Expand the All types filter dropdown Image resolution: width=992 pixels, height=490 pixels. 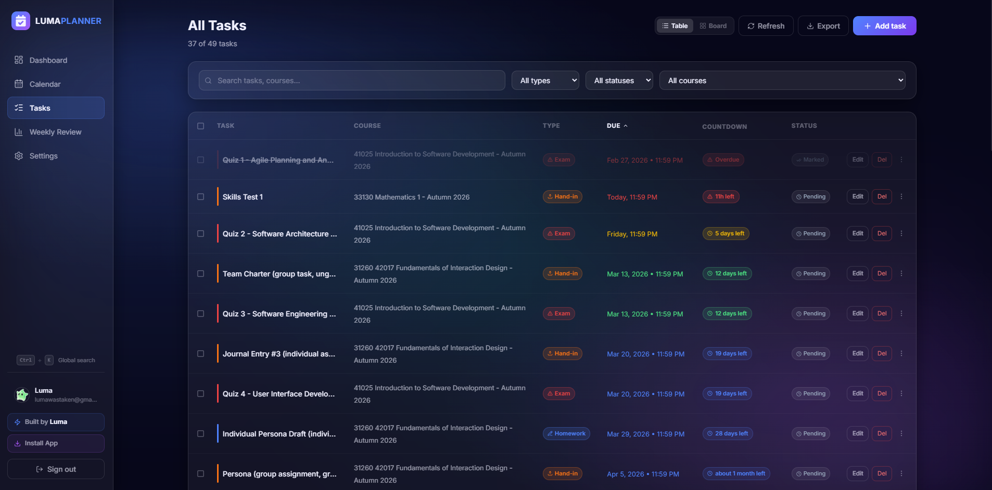tap(545, 81)
